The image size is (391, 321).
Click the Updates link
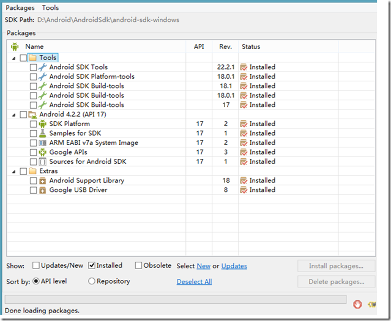coord(234,266)
